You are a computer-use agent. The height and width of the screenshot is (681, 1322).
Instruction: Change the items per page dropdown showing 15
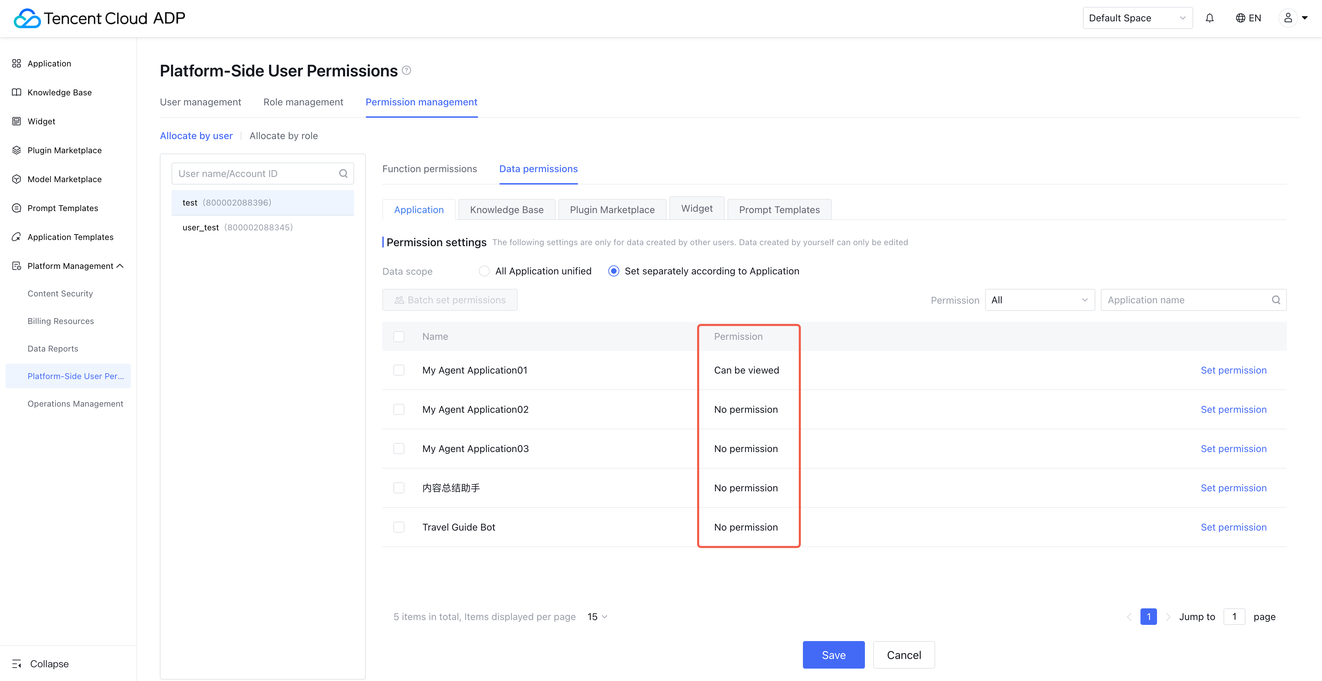coord(597,616)
